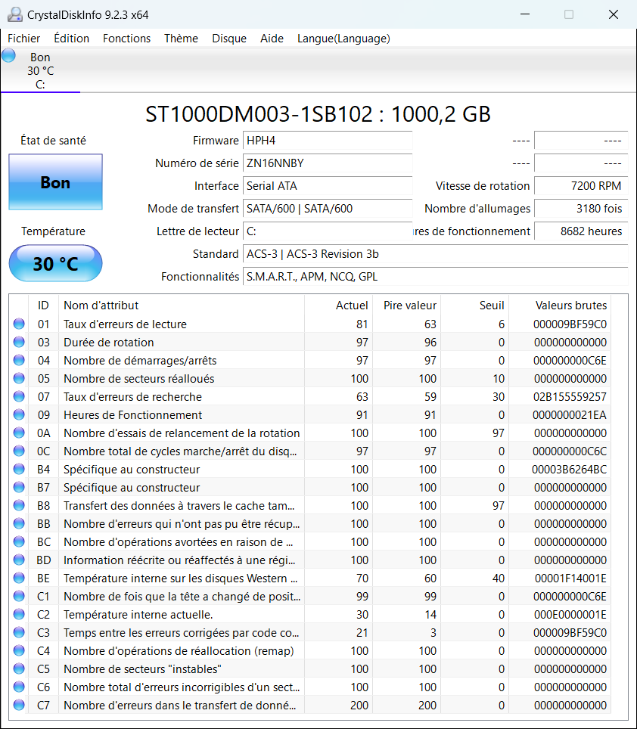Screen dimensions: 637x729
Task: Click the status orb for attribute B4
Action: click(x=19, y=469)
